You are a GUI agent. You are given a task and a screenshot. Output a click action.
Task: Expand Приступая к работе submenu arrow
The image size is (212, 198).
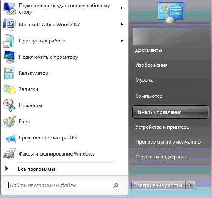pos(122,41)
